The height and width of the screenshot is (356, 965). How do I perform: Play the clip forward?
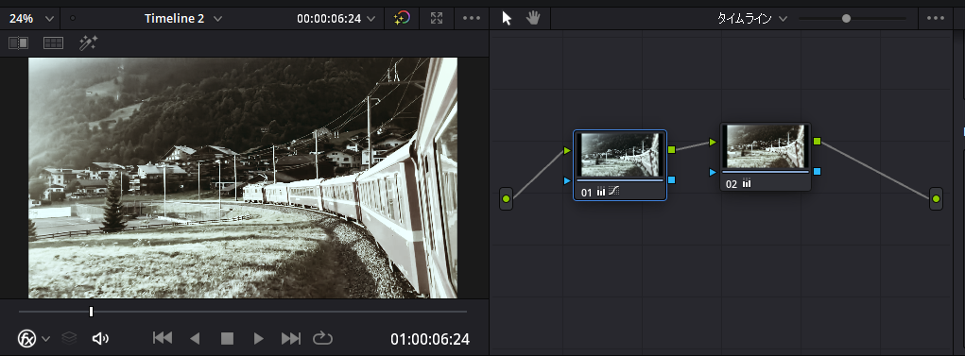(258, 338)
